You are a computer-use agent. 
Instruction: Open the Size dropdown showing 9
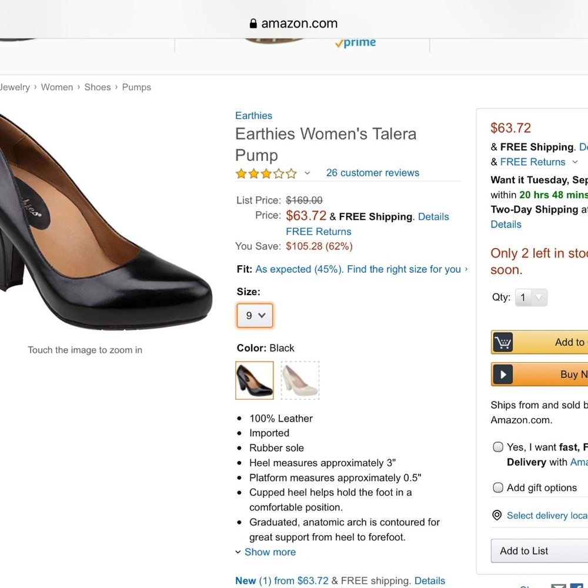(x=255, y=316)
